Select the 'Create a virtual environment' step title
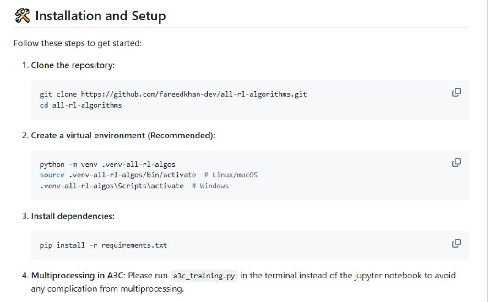The height and width of the screenshot is (302, 489). pyautogui.click(x=123, y=135)
